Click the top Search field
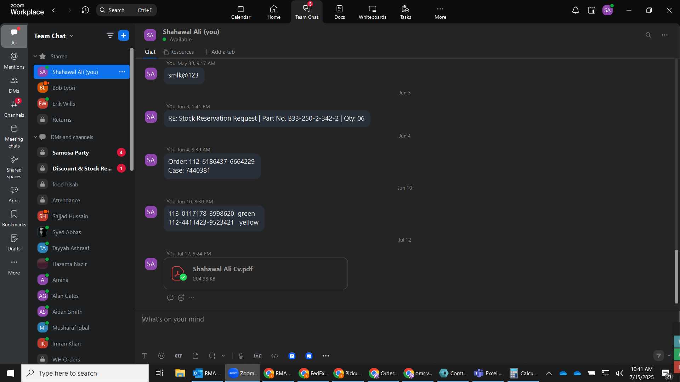 (126, 10)
